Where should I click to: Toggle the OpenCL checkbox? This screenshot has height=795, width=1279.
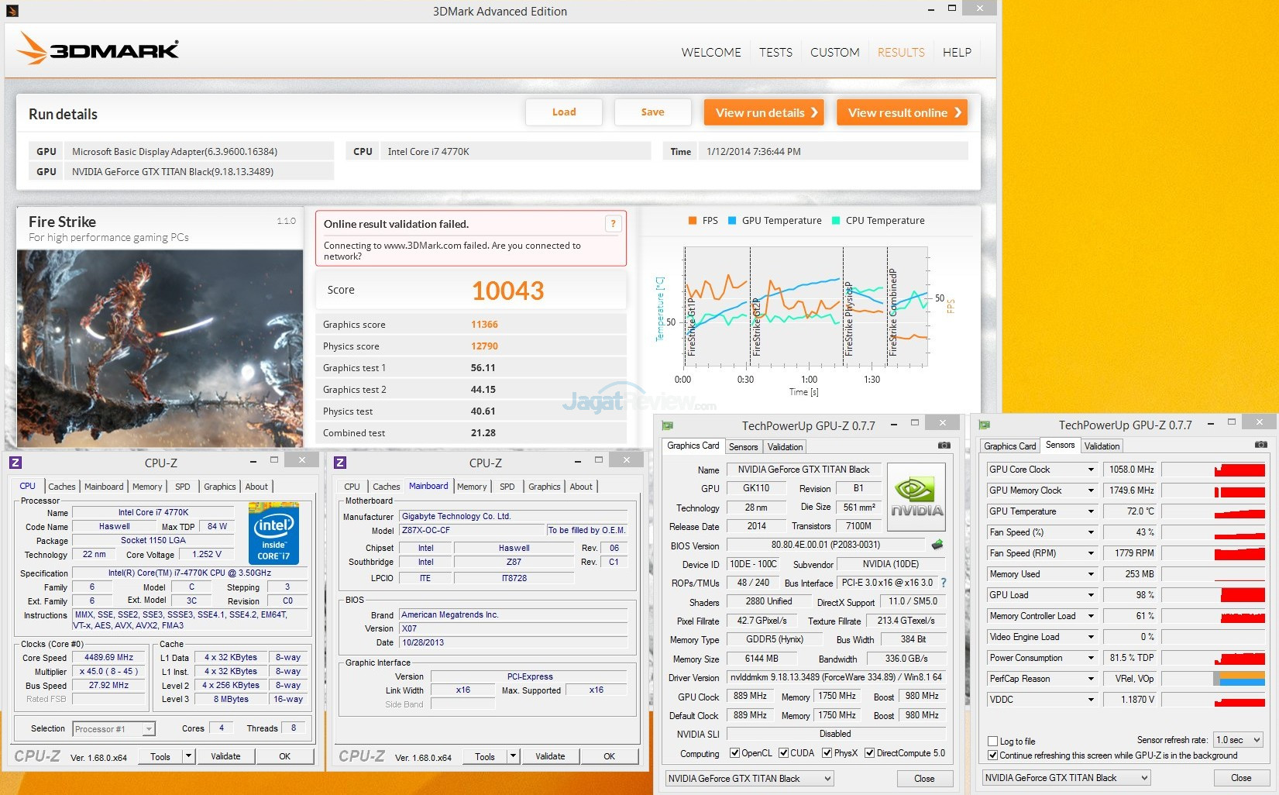pos(735,753)
